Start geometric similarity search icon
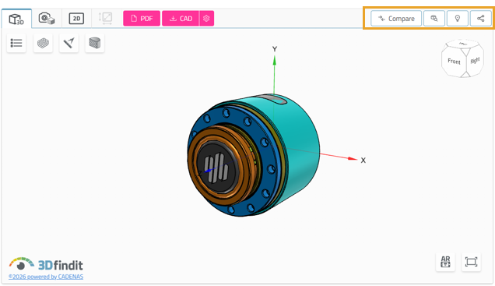This screenshot has height=286, width=495. [434, 19]
